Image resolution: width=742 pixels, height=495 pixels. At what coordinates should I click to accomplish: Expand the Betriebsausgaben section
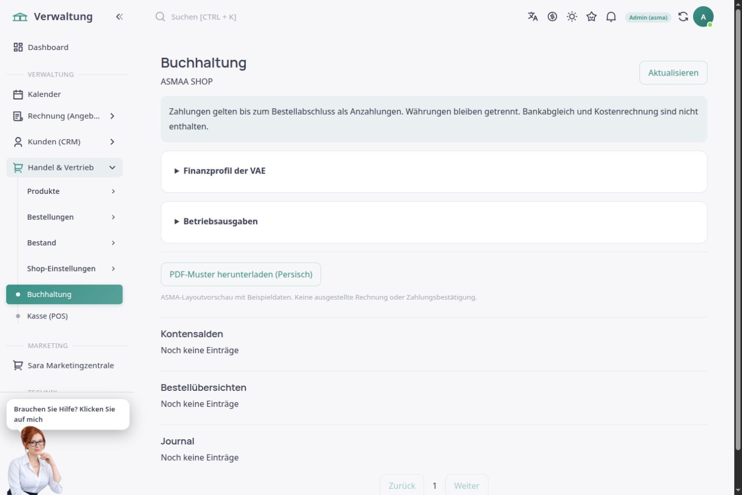point(434,222)
